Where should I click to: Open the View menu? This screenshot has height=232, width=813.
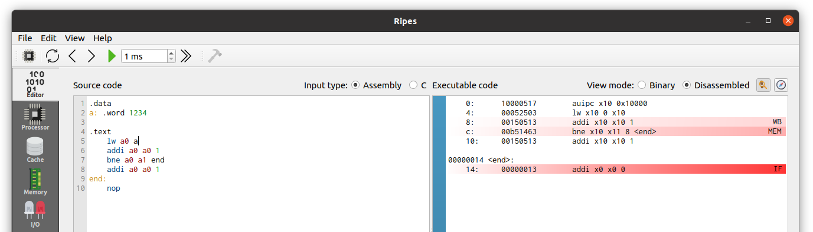75,38
